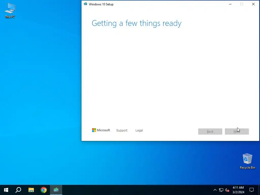Click the Back button in setup

[210, 132]
